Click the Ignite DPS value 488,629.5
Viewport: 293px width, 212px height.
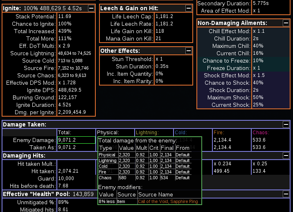pos(70,90)
